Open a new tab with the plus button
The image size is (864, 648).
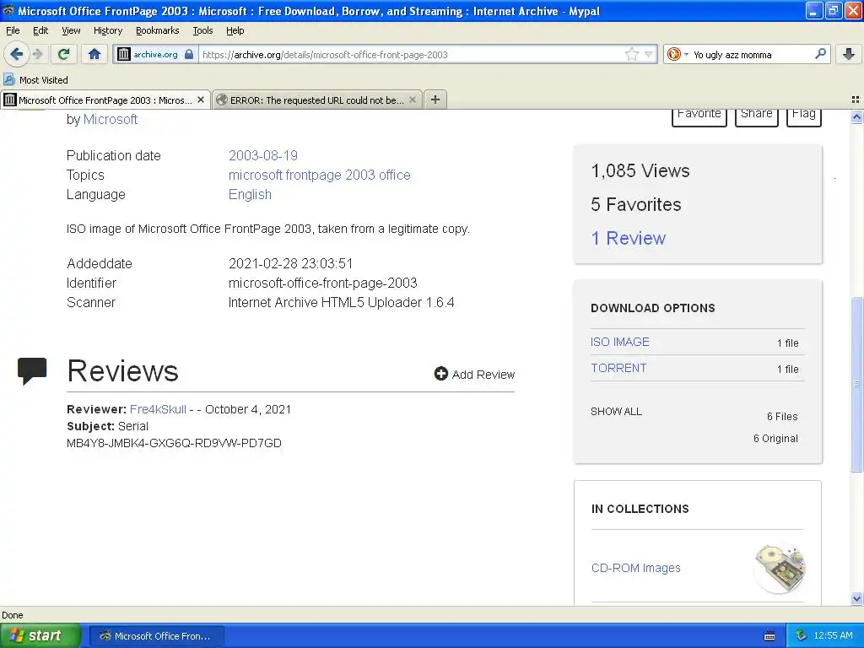(435, 100)
